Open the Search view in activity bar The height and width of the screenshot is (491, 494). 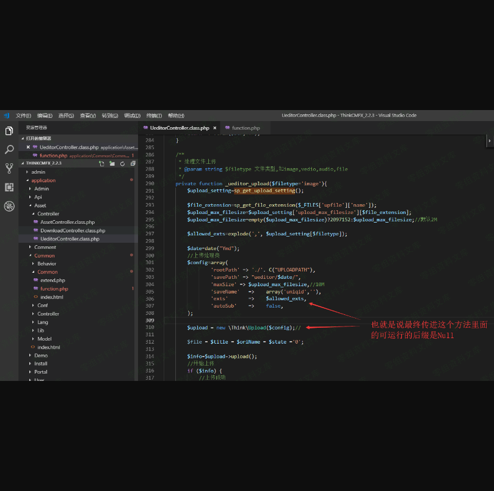(9, 149)
